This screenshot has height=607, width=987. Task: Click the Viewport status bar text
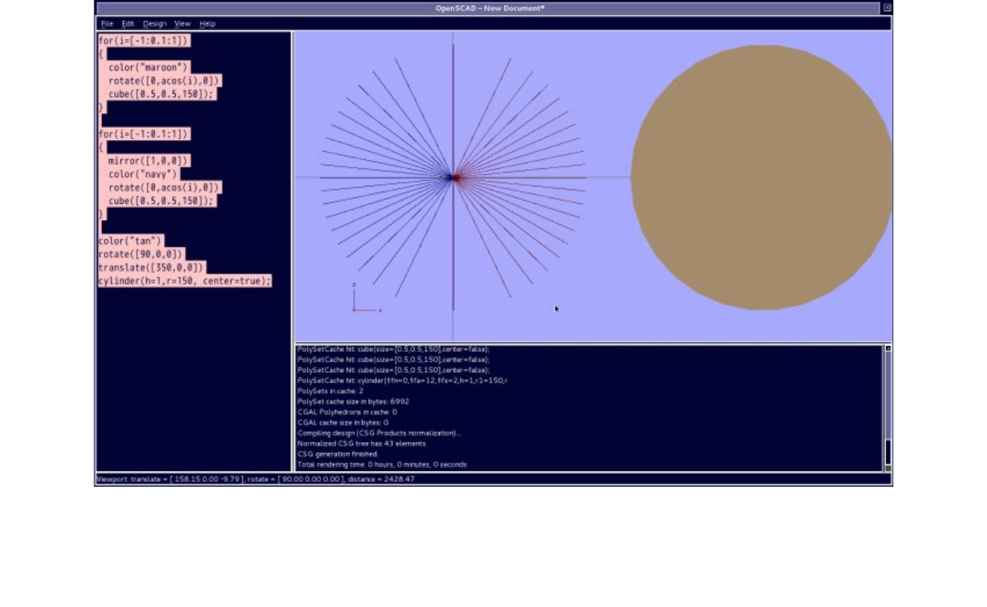point(255,479)
